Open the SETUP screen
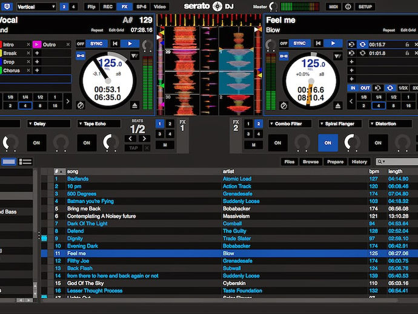The height and width of the screenshot is (314, 418). [365, 7]
